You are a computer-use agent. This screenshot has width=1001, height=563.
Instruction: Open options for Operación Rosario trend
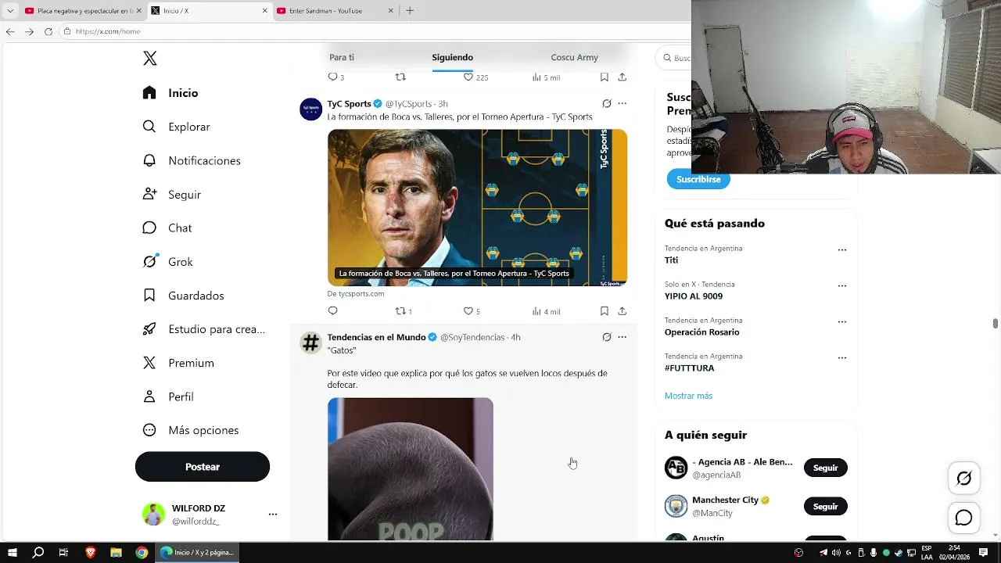841,322
